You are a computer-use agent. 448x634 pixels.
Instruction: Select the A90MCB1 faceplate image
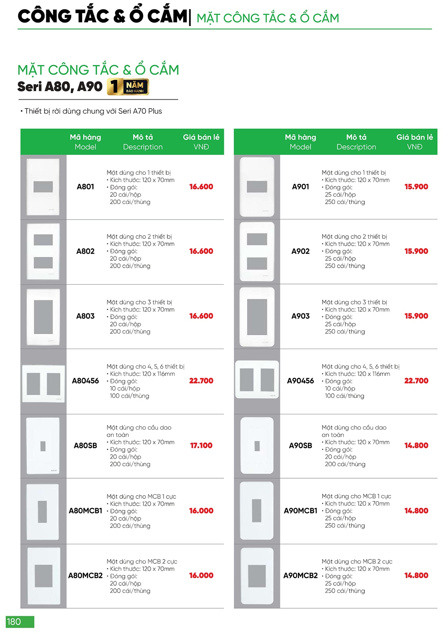(x=257, y=510)
